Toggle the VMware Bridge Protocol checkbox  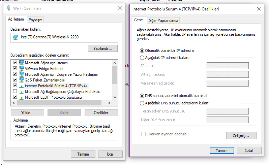[x=15, y=68]
